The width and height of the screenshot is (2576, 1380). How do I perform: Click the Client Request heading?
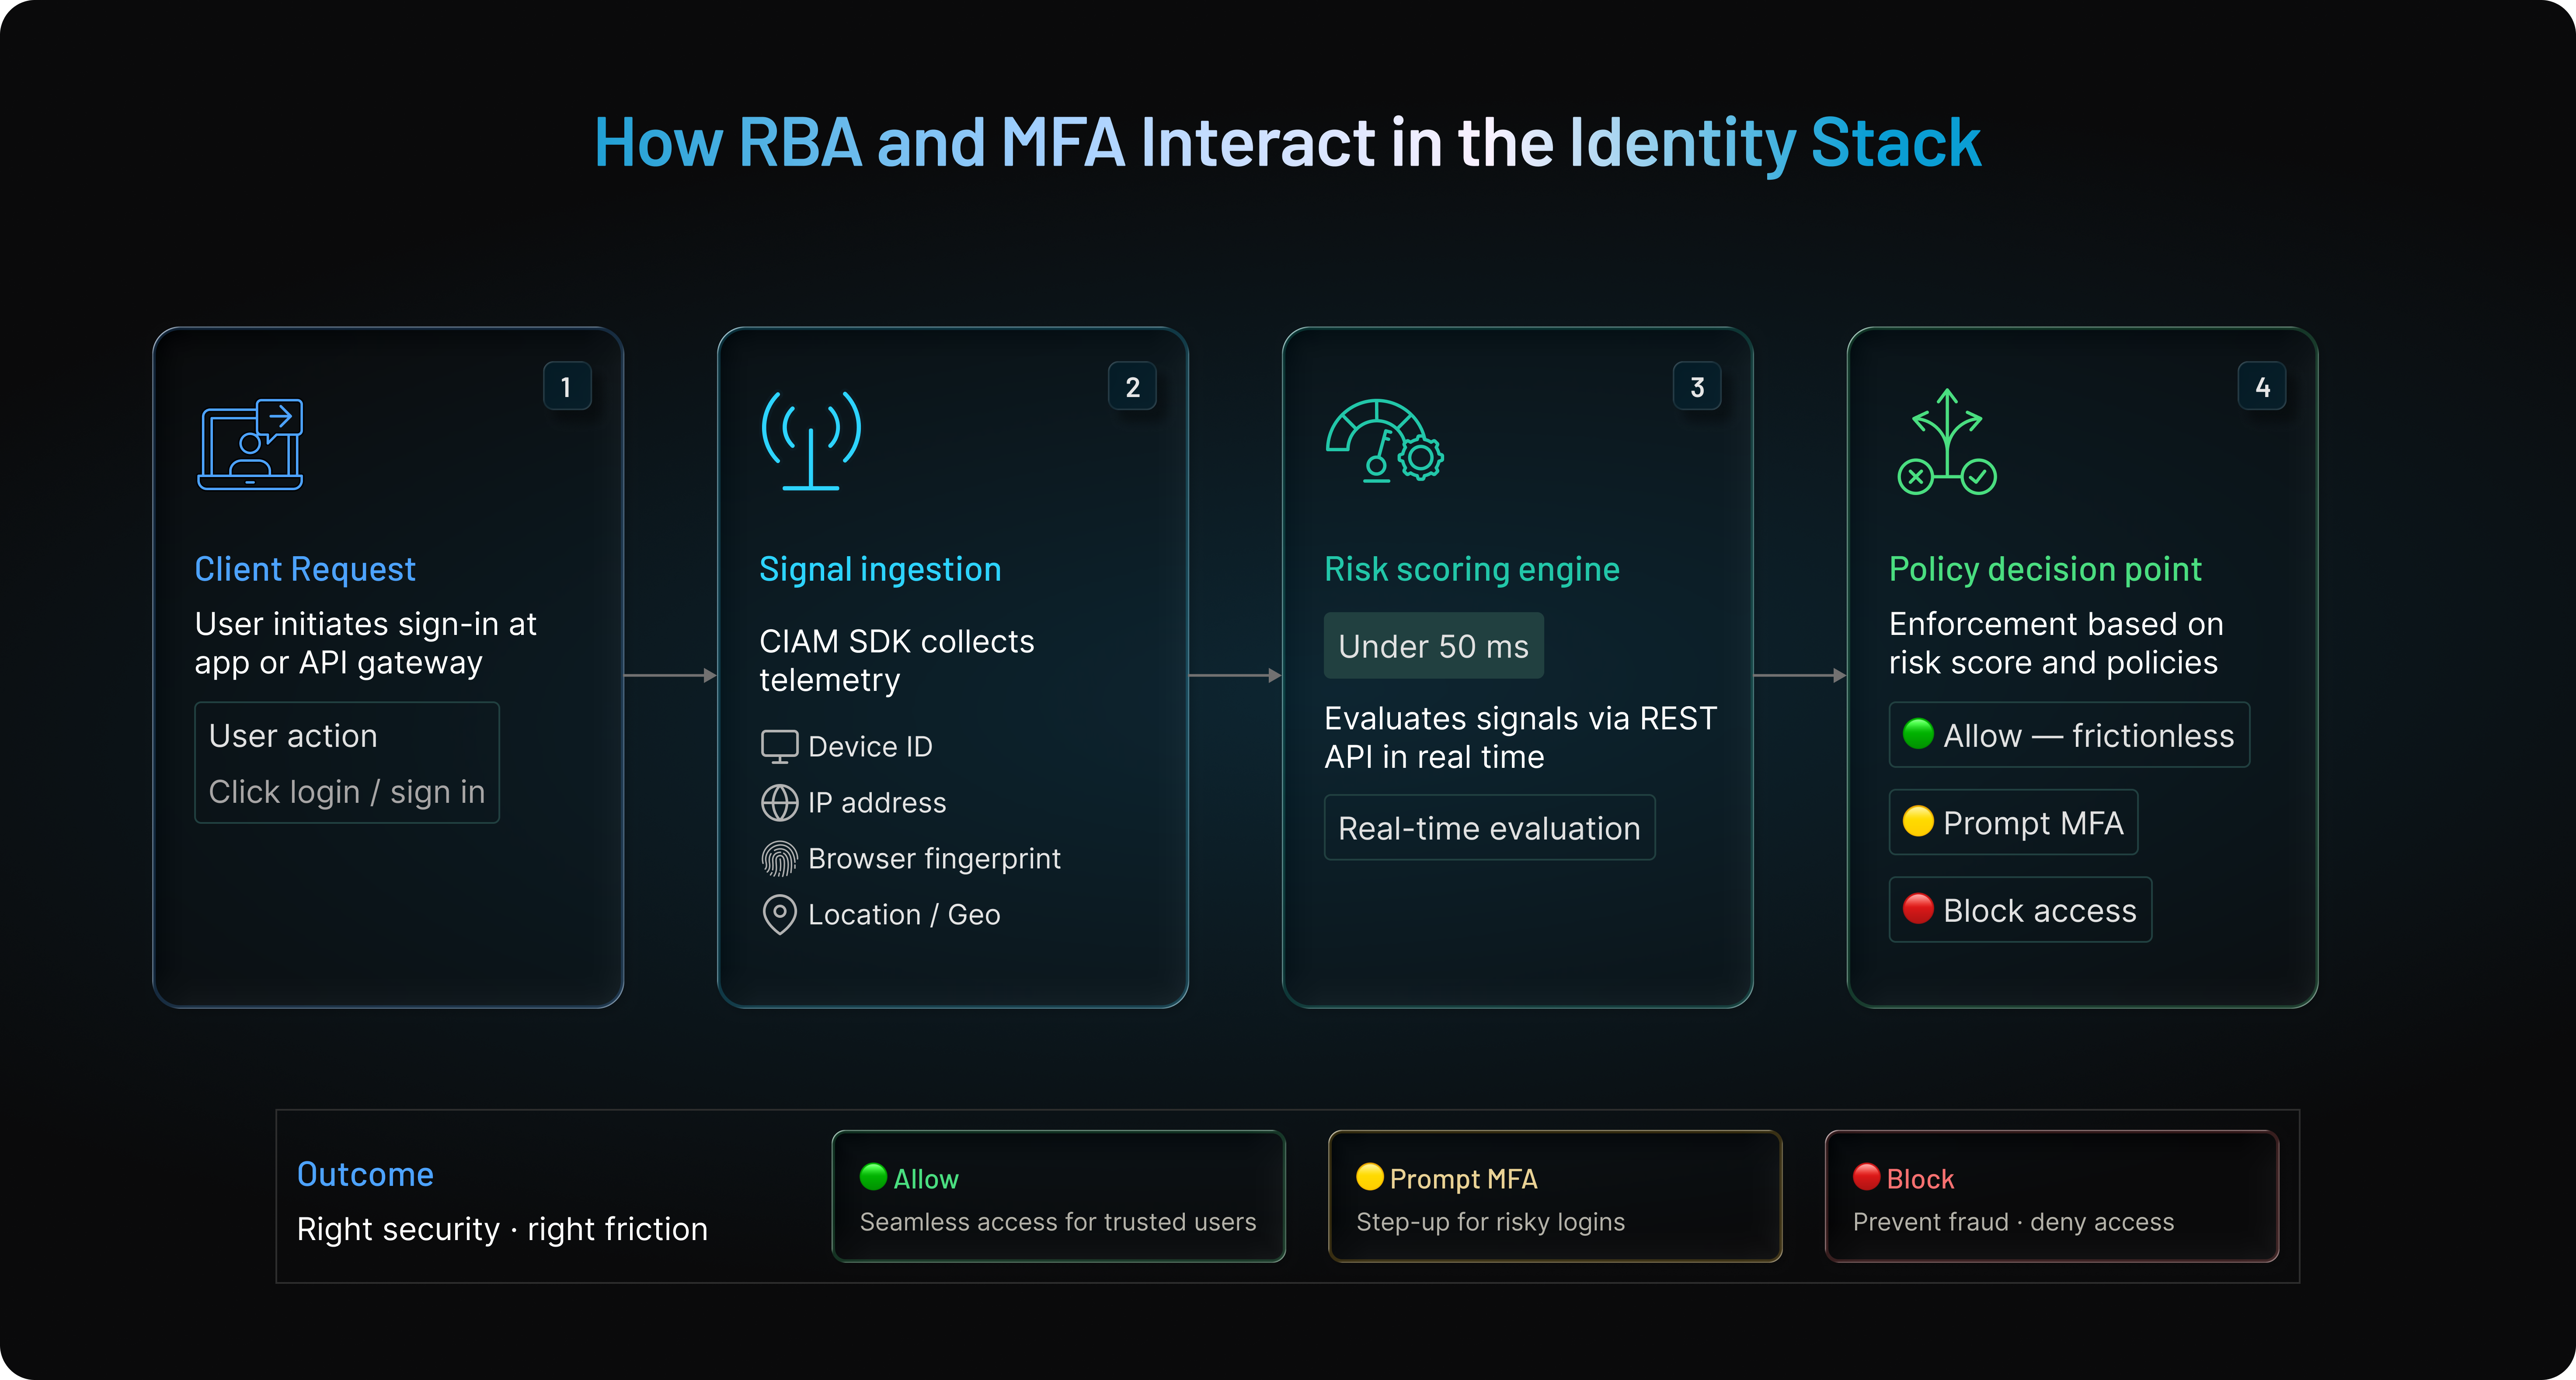(x=305, y=569)
